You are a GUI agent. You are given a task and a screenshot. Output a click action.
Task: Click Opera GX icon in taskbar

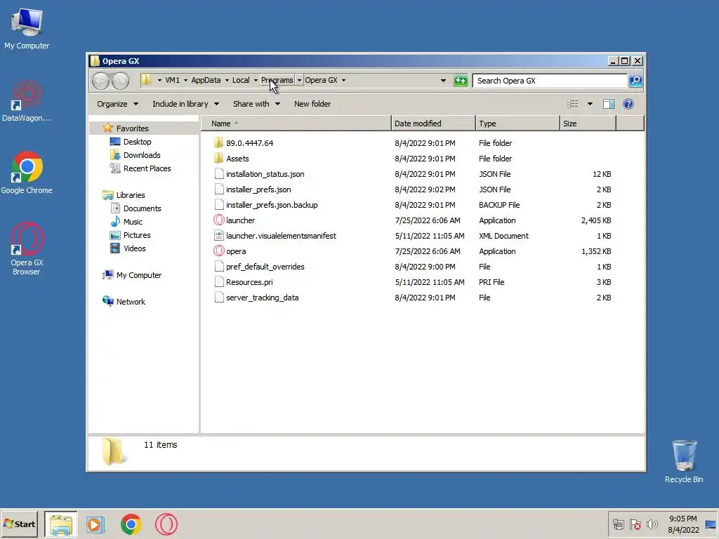pyautogui.click(x=166, y=524)
